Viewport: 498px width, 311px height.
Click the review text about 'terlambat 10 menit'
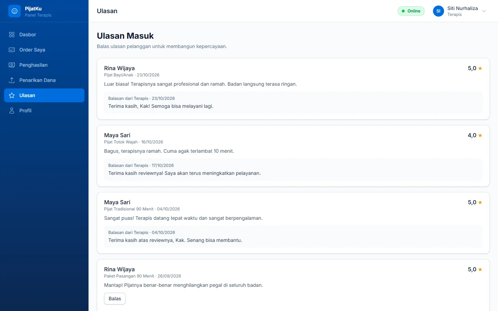(169, 151)
